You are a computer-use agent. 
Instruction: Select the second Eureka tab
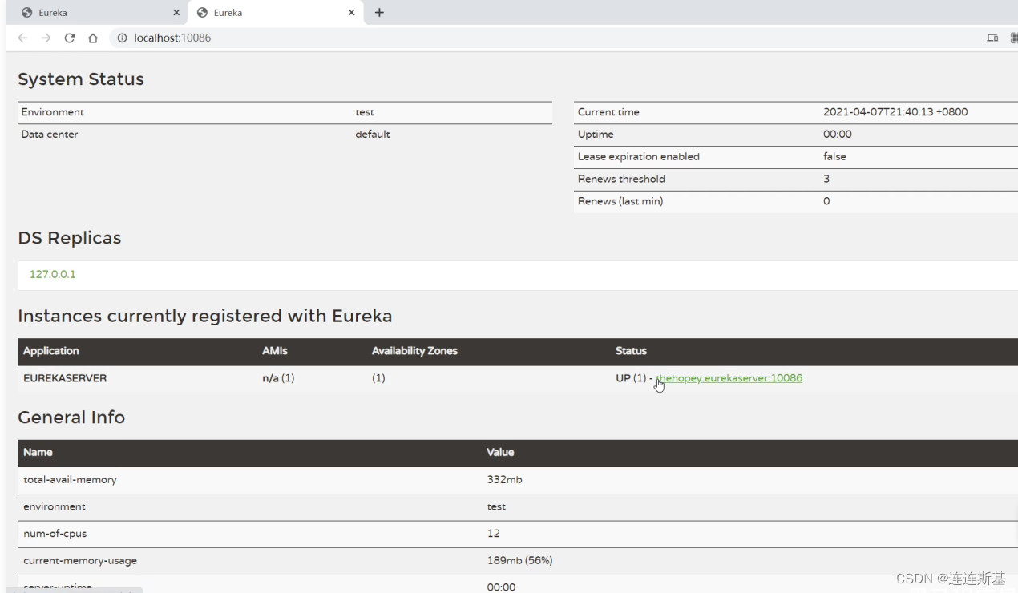click(275, 13)
